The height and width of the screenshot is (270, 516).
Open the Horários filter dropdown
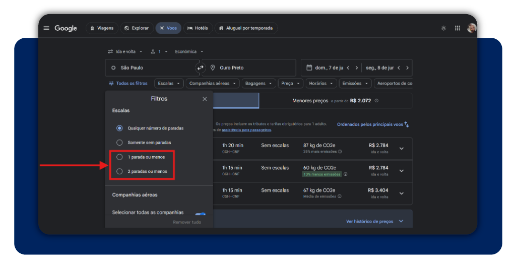tap(321, 84)
